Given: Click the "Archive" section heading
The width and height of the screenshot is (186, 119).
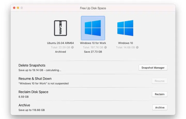Looking at the screenshot, I should pyautogui.click(x=24, y=105).
